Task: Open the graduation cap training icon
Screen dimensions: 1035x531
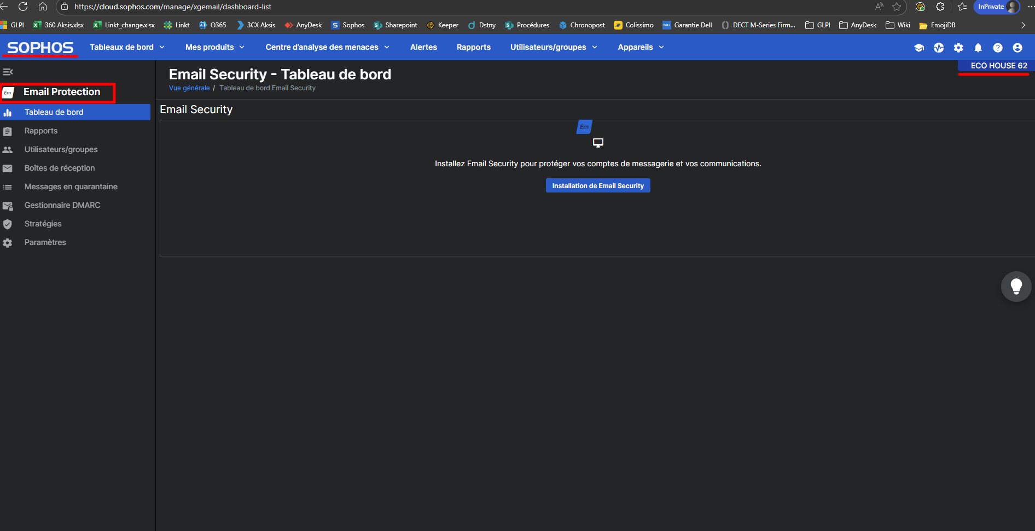Action: [919, 48]
